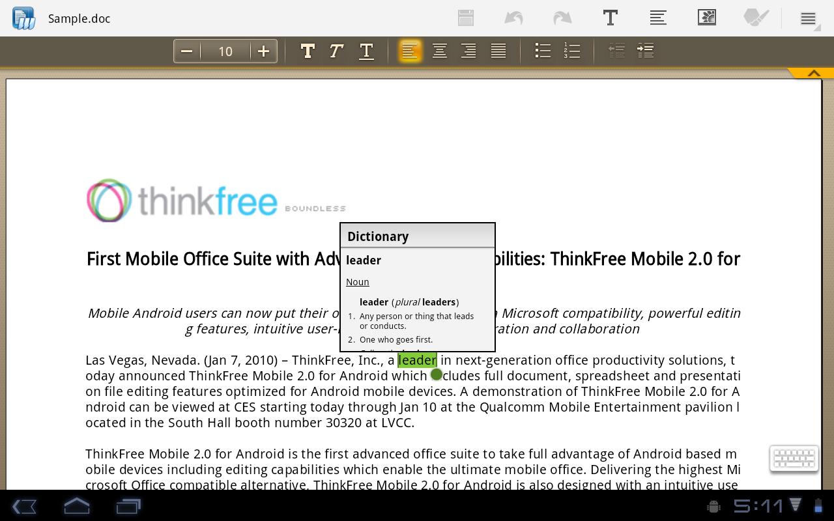The width and height of the screenshot is (834, 521).
Task: Increase the paragraph indent
Action: tap(646, 51)
